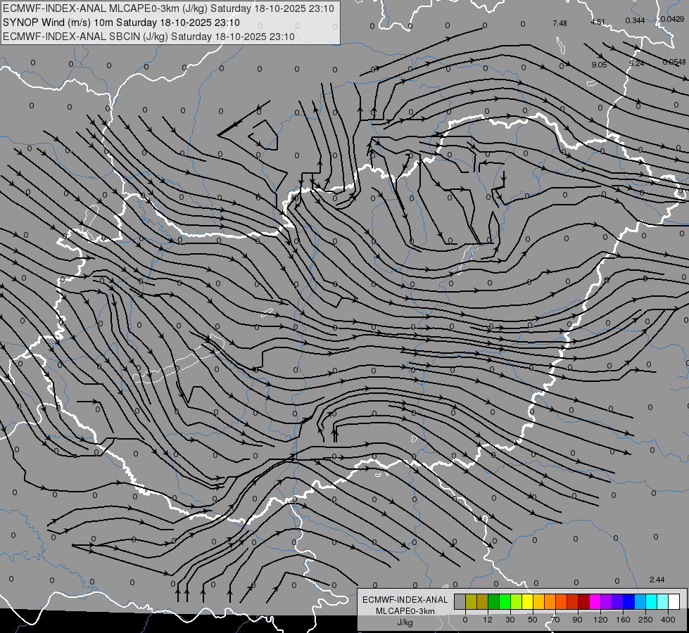Image resolution: width=689 pixels, height=633 pixels.
Task: Click legend tick value 120
Action: [601, 620]
